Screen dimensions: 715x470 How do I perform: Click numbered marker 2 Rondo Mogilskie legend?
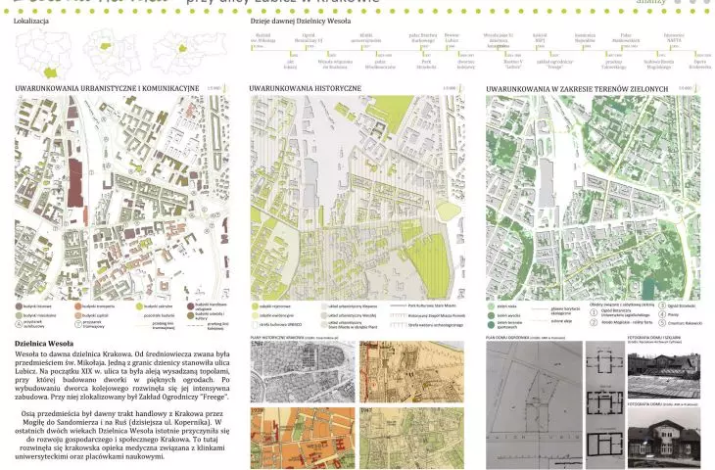tap(594, 322)
